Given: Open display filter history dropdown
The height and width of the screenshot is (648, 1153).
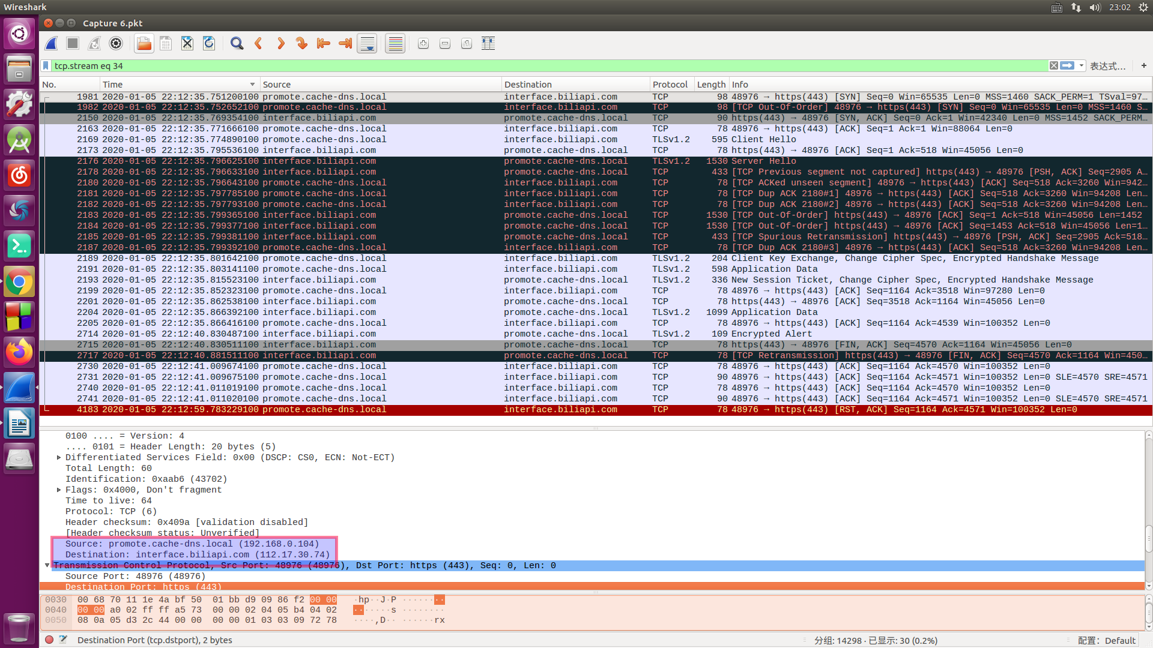Looking at the screenshot, I should (1082, 66).
